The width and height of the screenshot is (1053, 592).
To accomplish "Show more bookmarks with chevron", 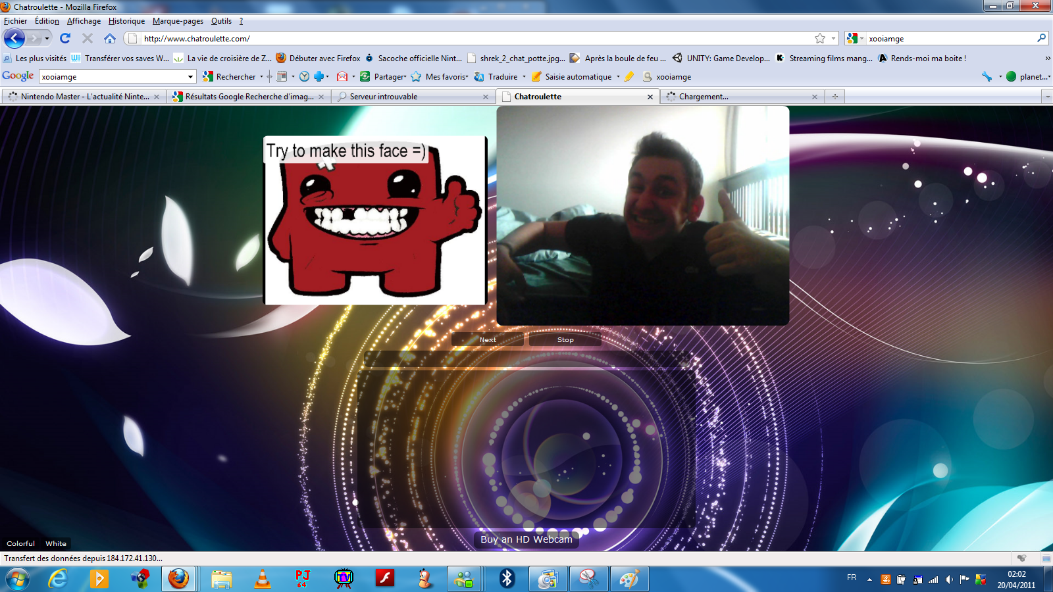I will pos(1048,58).
